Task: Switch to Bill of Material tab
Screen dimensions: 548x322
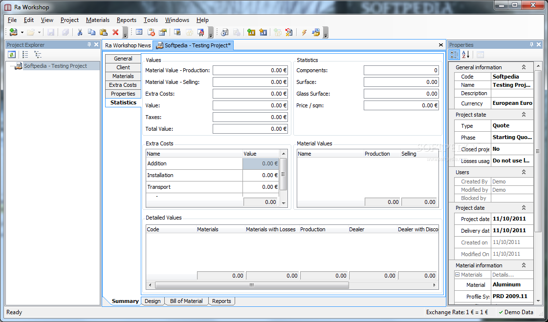Action: click(x=186, y=301)
